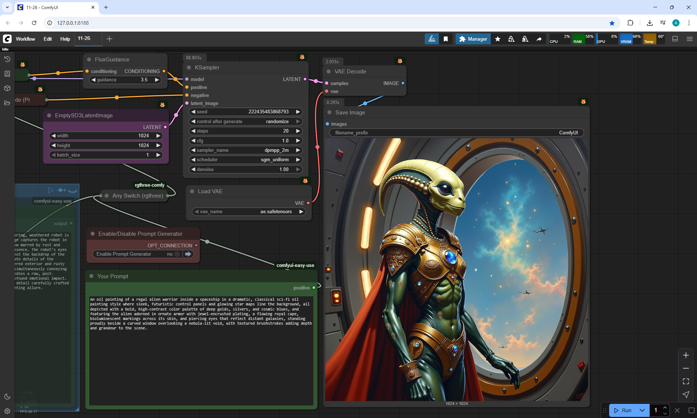Expand the Run button dropdown arrow
Viewport: 697px width, 418px height.
click(642, 410)
